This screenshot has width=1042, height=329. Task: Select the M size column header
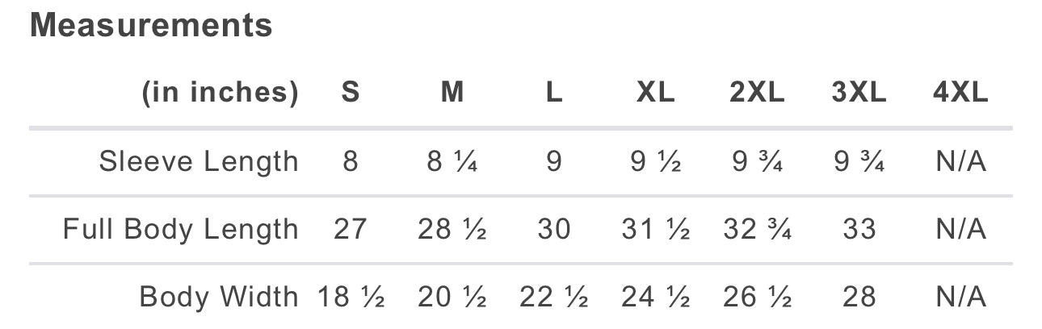click(x=452, y=93)
